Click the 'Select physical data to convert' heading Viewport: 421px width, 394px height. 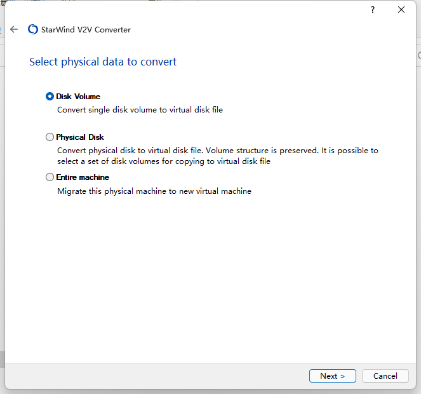103,62
